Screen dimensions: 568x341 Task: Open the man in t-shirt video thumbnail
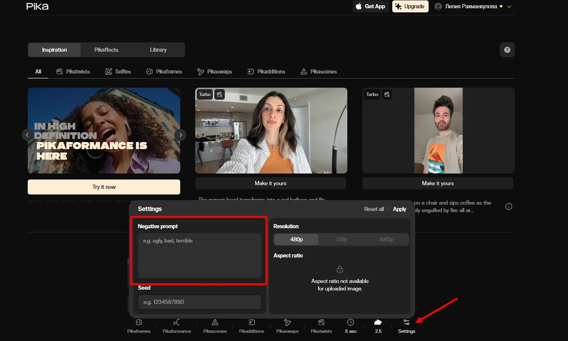438,130
